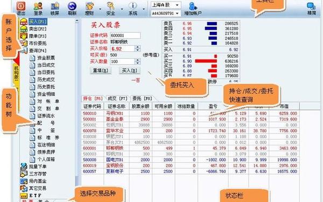Open the 当日成交 document icon

pos(32,65)
